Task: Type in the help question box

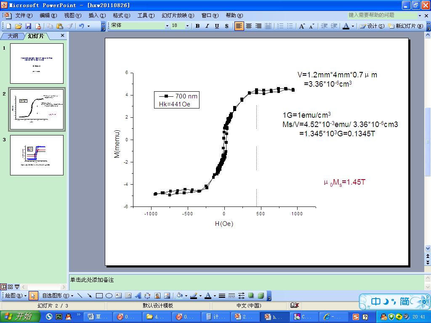Action: point(382,16)
